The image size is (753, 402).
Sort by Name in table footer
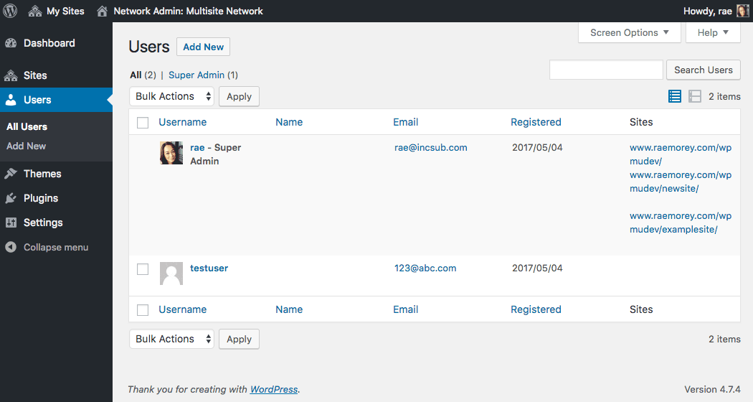(289, 309)
